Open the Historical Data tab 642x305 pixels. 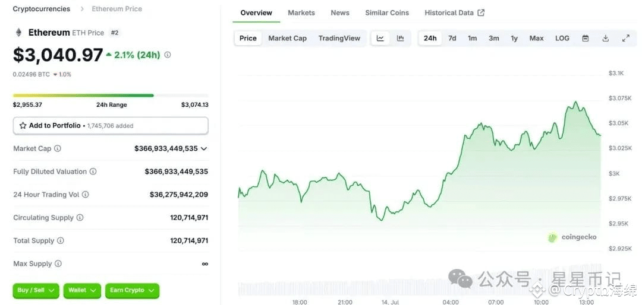click(455, 12)
